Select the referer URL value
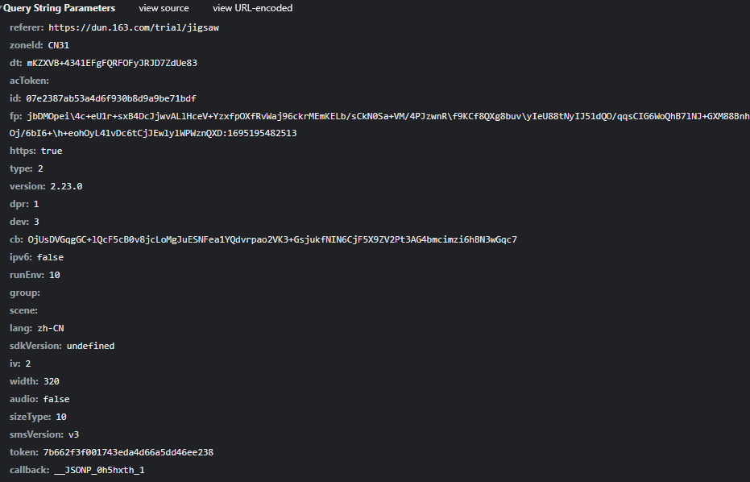 pos(135,27)
